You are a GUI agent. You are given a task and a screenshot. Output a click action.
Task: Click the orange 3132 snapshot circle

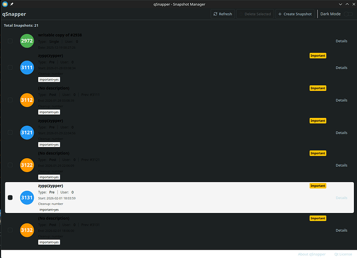[27, 230]
